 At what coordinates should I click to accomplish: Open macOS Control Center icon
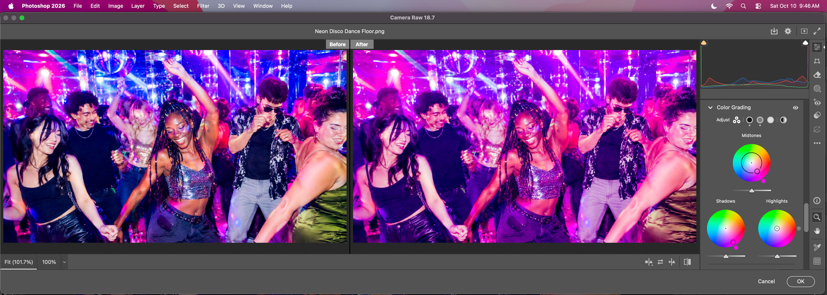coord(758,6)
